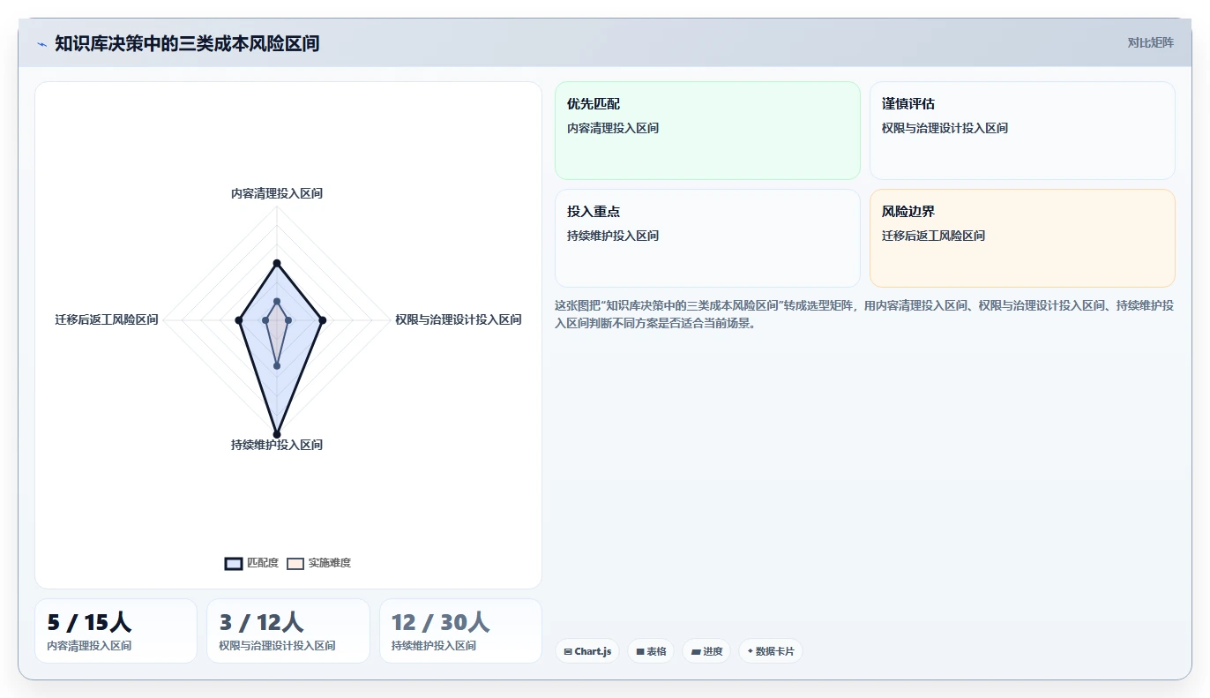Screen dimensions: 1210x698
Task: Click the 对比矩阵 label in header
Action: coord(1151,42)
